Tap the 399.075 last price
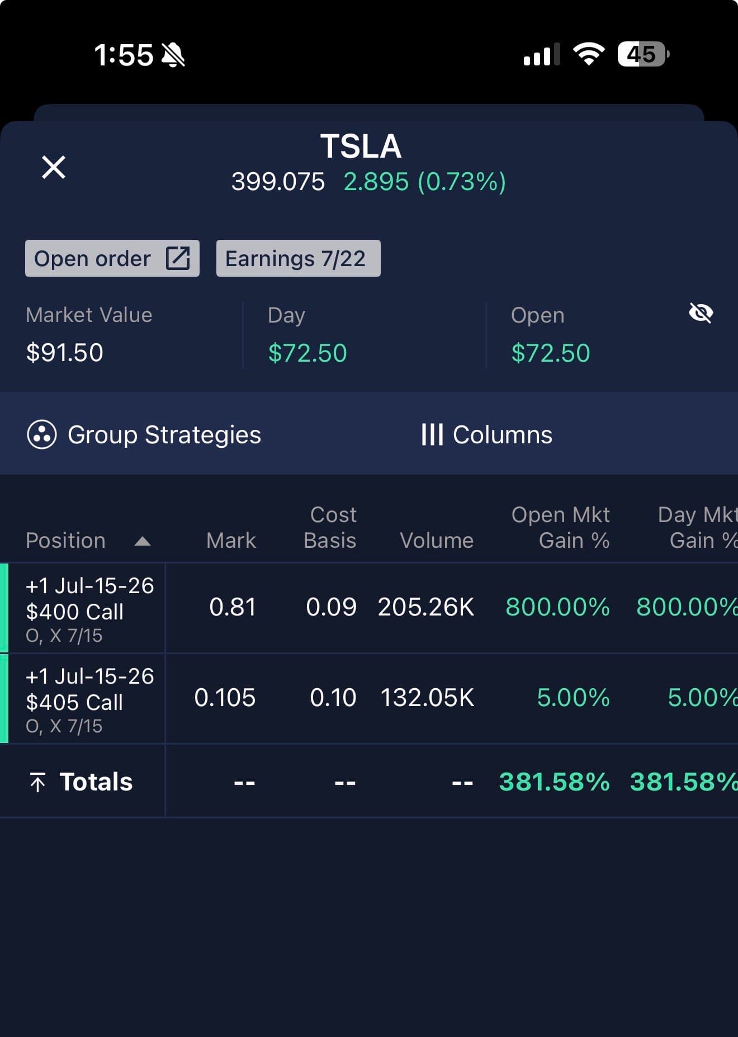The width and height of the screenshot is (738, 1037). [278, 182]
